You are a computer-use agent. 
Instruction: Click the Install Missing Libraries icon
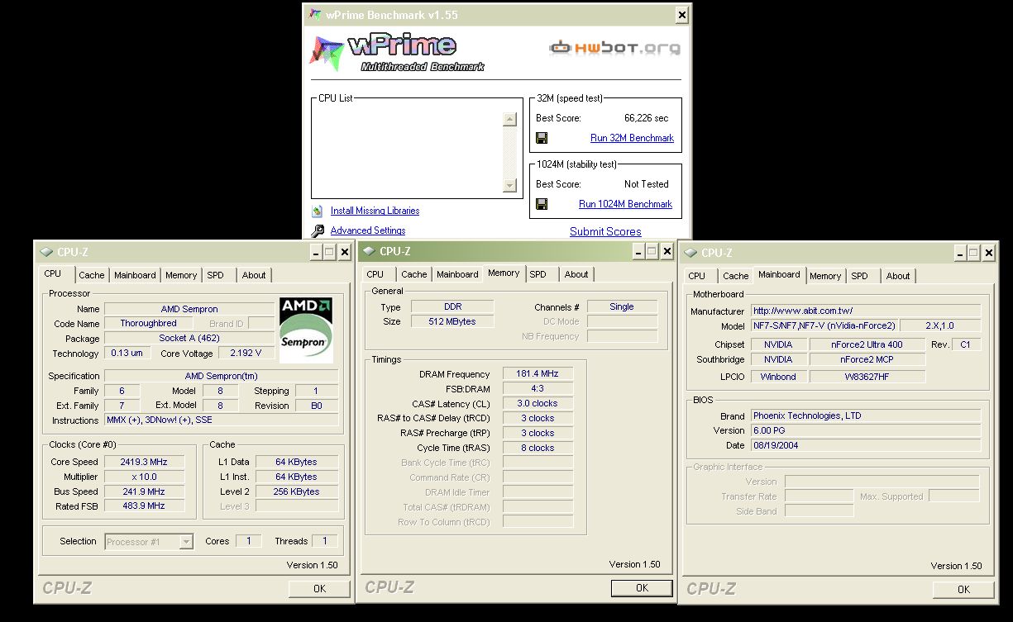pyautogui.click(x=318, y=211)
